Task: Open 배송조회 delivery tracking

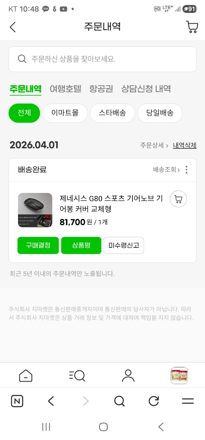Action: point(166,169)
